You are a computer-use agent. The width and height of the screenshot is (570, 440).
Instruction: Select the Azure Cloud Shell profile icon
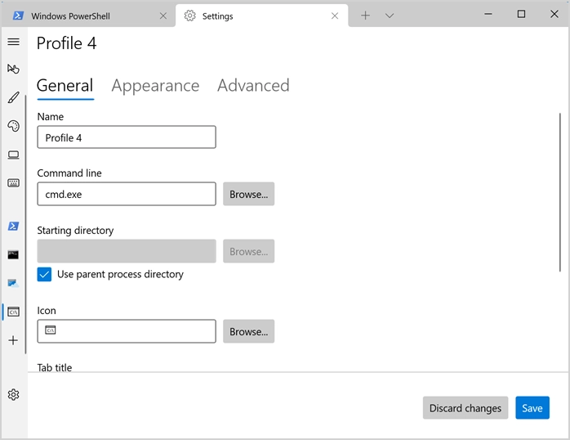[x=13, y=283]
